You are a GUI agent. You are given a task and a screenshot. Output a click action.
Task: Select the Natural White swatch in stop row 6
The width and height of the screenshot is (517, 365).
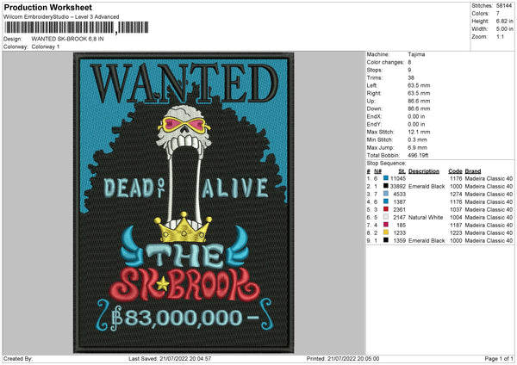pyautogui.click(x=386, y=217)
